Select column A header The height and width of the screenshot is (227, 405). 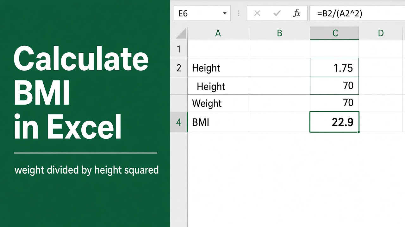tap(218, 33)
